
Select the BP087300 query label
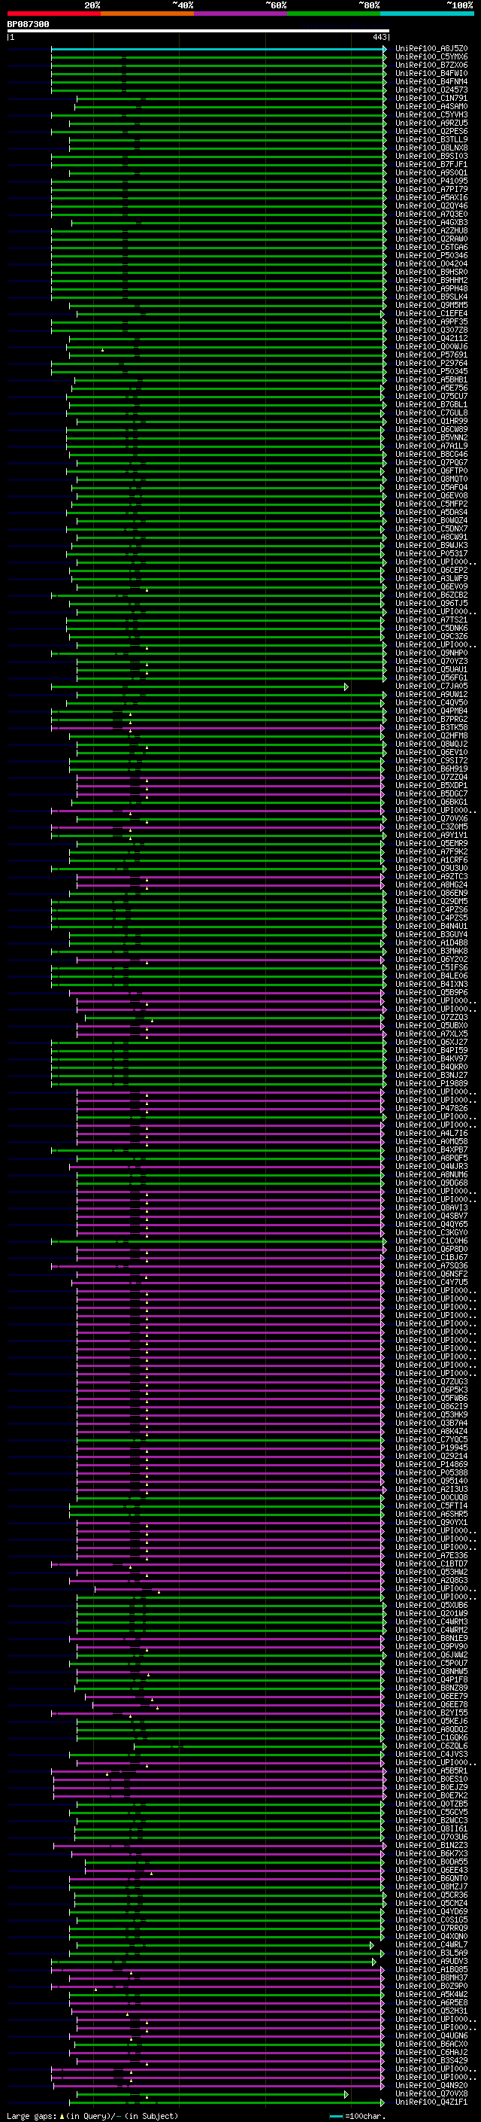click(28, 24)
